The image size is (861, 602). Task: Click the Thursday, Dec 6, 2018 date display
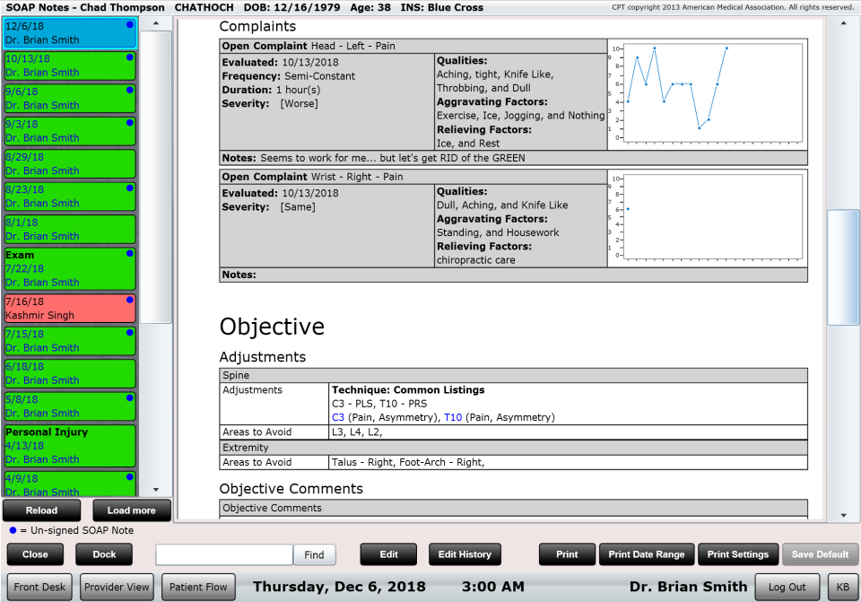click(x=339, y=587)
